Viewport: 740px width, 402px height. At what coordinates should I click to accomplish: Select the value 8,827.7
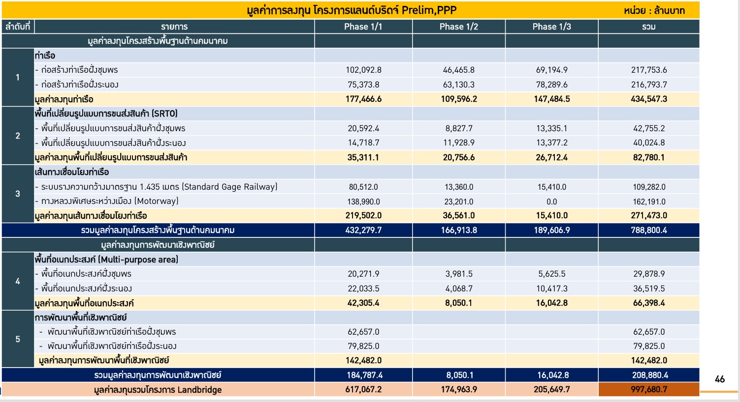point(458,128)
